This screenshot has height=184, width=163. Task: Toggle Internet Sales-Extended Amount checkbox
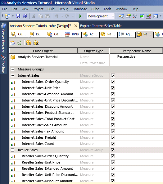113,94
